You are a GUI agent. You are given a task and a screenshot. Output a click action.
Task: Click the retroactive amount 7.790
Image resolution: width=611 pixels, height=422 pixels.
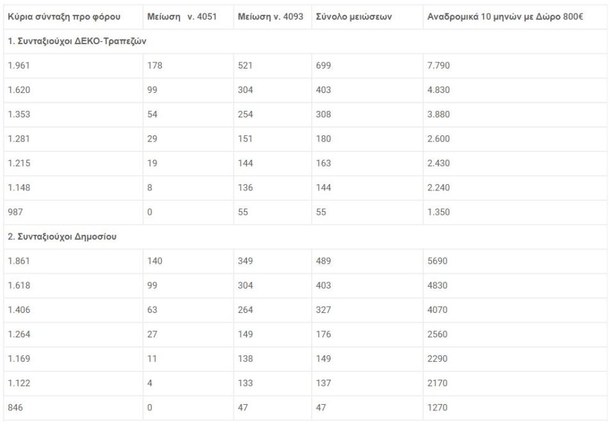(x=439, y=65)
